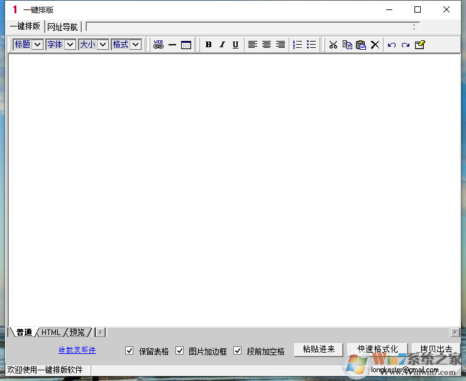The height and width of the screenshot is (381, 466).
Task: Click the underline icon
Action: click(x=235, y=45)
